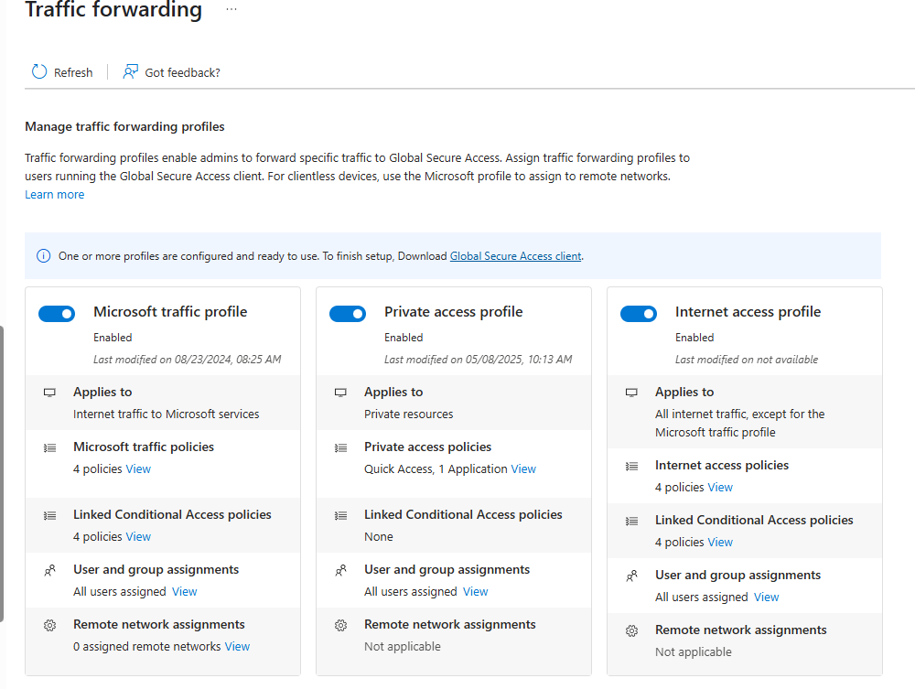Disable the Microsoft traffic profile toggle
Viewport: 915px width, 689px height.
57,314
